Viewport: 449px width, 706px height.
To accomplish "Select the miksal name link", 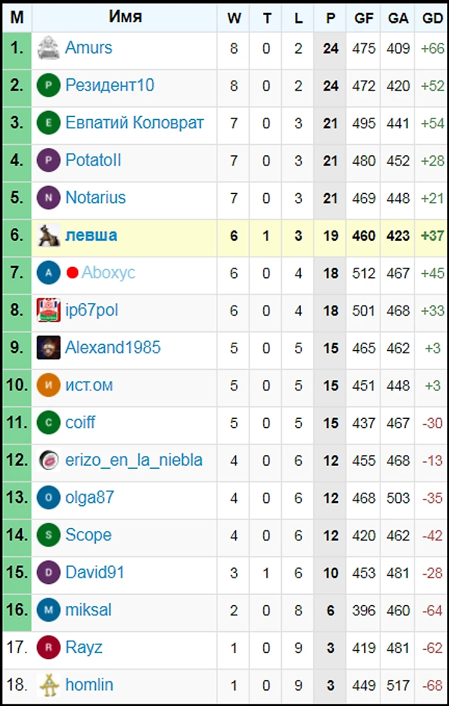I will (89, 610).
